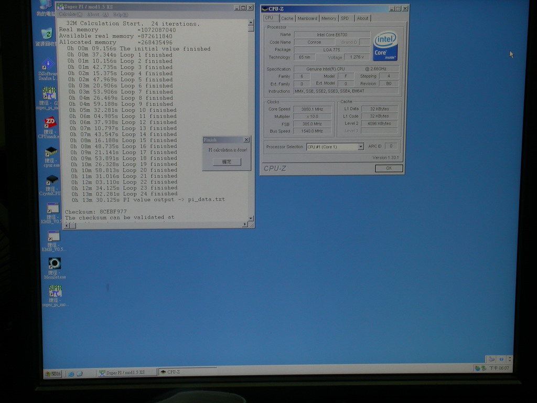Click the Core Speed value 3850.1 MHz
The width and height of the screenshot is (537, 403).
(313, 109)
